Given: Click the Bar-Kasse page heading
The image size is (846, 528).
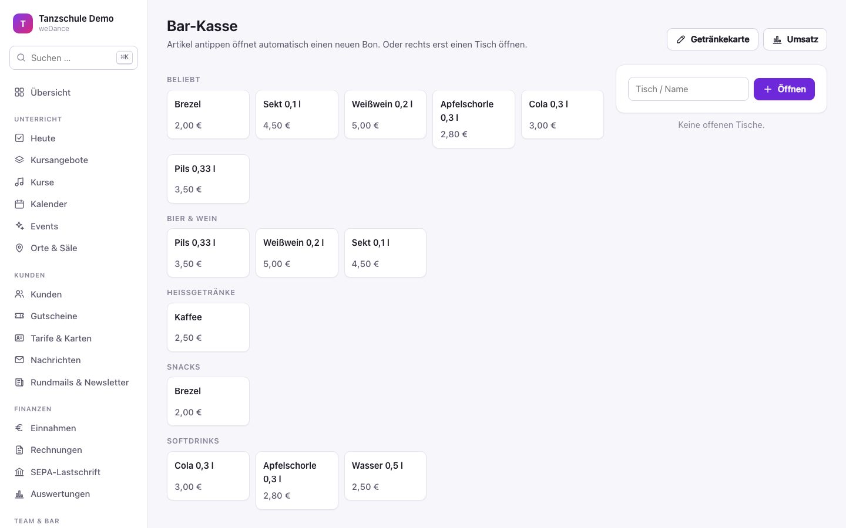Looking at the screenshot, I should (x=202, y=26).
